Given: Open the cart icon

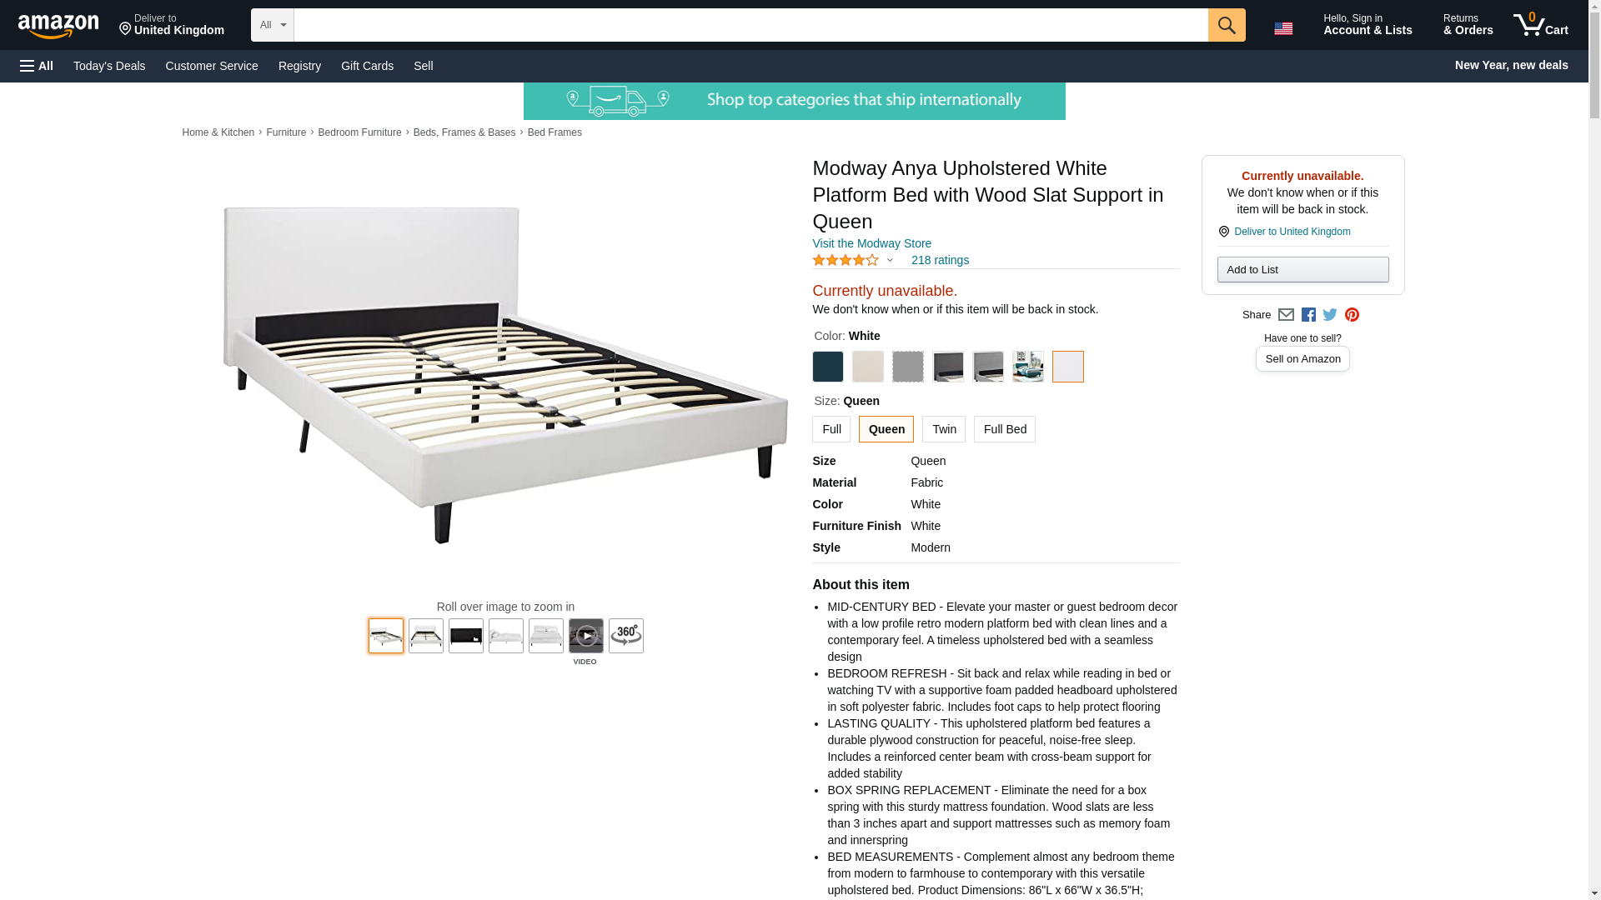Looking at the screenshot, I should (1540, 25).
